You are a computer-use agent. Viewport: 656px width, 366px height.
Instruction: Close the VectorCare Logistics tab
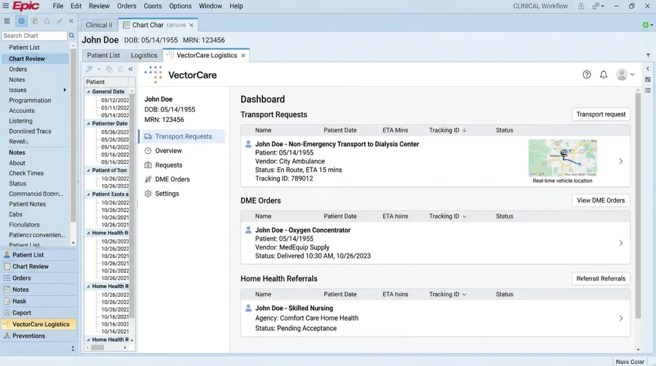click(x=243, y=55)
